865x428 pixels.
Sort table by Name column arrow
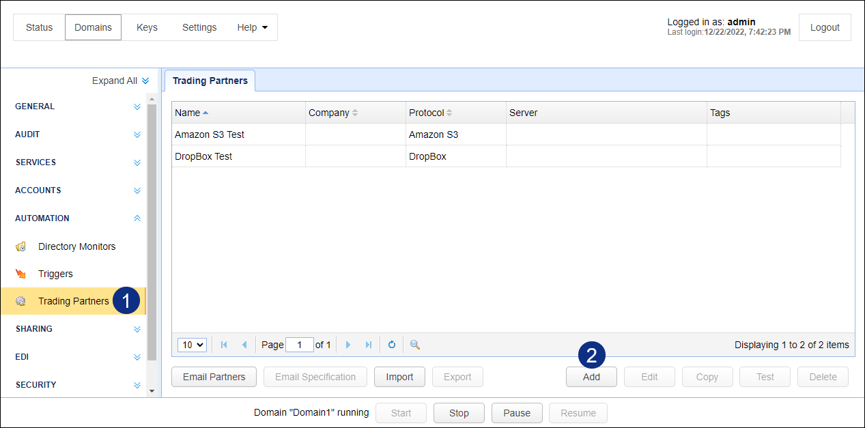click(205, 113)
